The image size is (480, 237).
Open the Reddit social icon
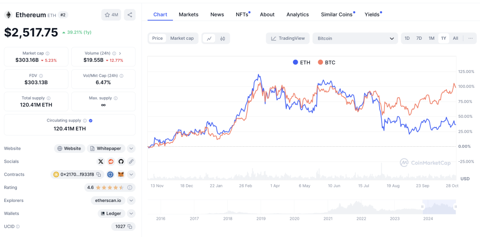click(x=111, y=162)
